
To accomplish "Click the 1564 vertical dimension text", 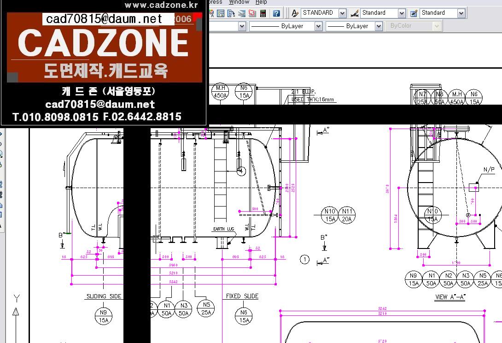I will coord(396,219).
